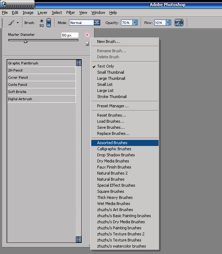Choose Text Only view option
The height and width of the screenshot is (254, 222).
pyautogui.click(x=125, y=66)
